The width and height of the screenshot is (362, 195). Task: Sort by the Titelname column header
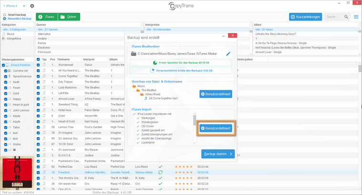tap(63, 59)
